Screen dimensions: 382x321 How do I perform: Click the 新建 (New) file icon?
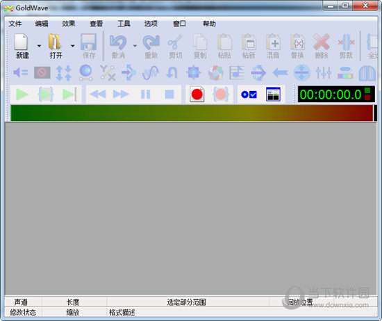[x=22, y=42]
